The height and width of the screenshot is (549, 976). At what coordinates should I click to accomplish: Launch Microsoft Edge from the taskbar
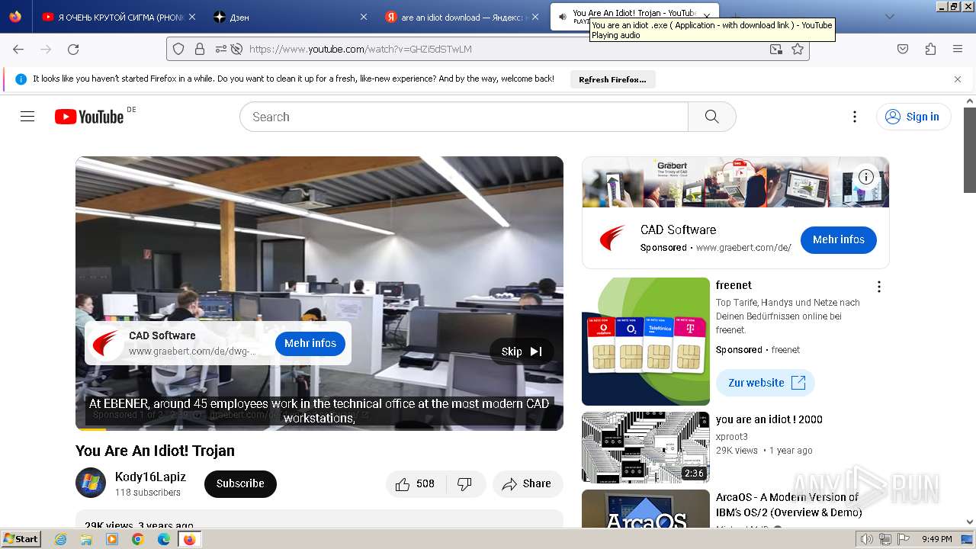[x=163, y=539]
